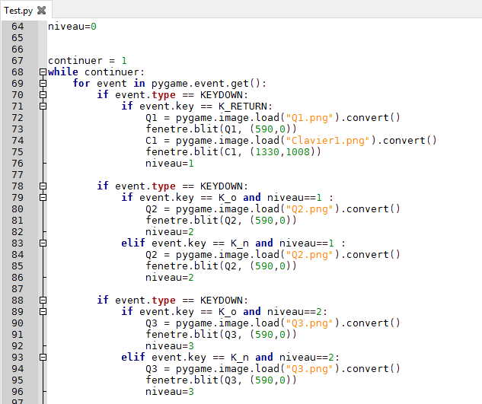
Task: Click the "Q1.png" string literal
Action: click(309, 118)
